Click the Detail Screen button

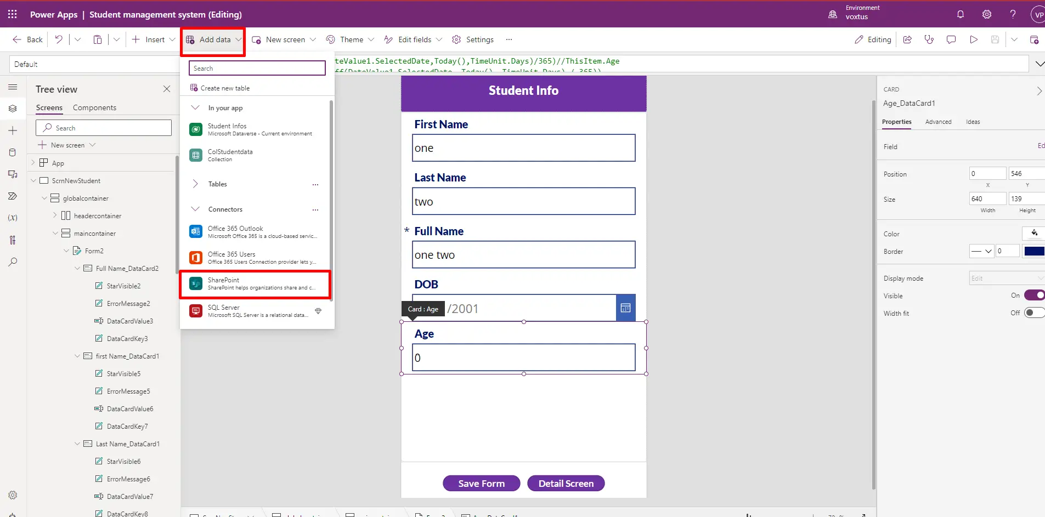pyautogui.click(x=566, y=483)
